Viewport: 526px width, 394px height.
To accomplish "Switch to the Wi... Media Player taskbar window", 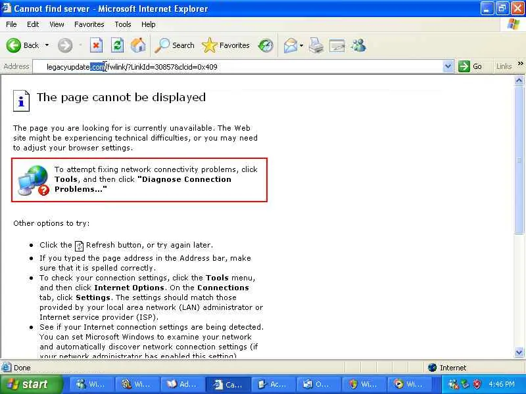I will click(409, 384).
